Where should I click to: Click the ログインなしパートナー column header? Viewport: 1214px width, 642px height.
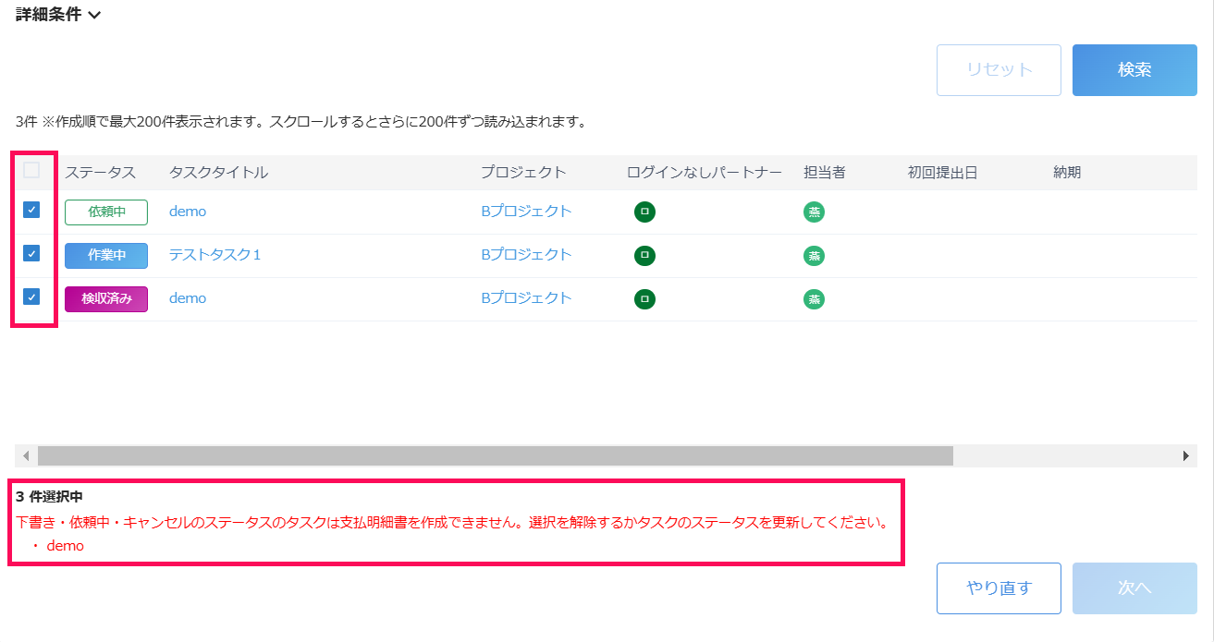click(705, 173)
